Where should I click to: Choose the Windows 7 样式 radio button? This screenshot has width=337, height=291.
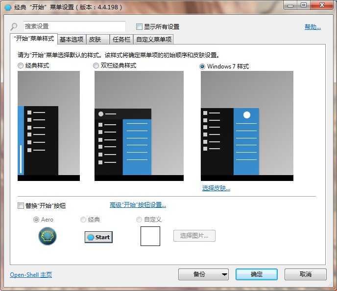(203, 67)
